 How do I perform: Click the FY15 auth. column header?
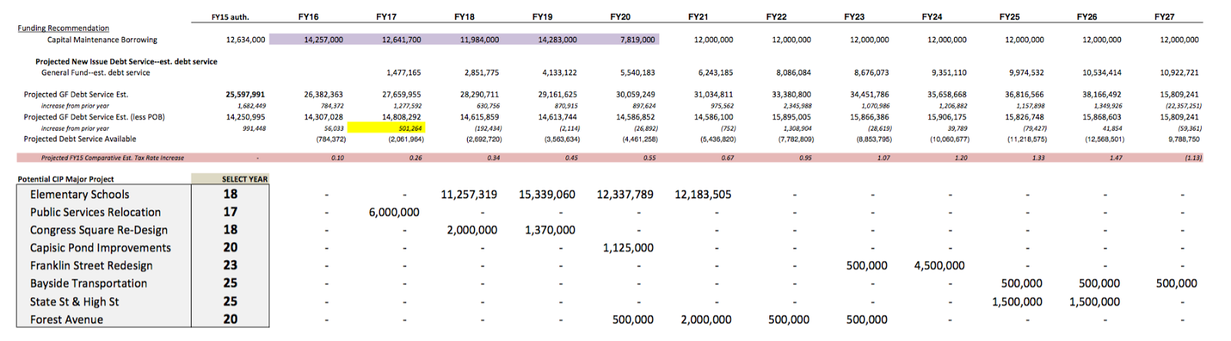[230, 17]
